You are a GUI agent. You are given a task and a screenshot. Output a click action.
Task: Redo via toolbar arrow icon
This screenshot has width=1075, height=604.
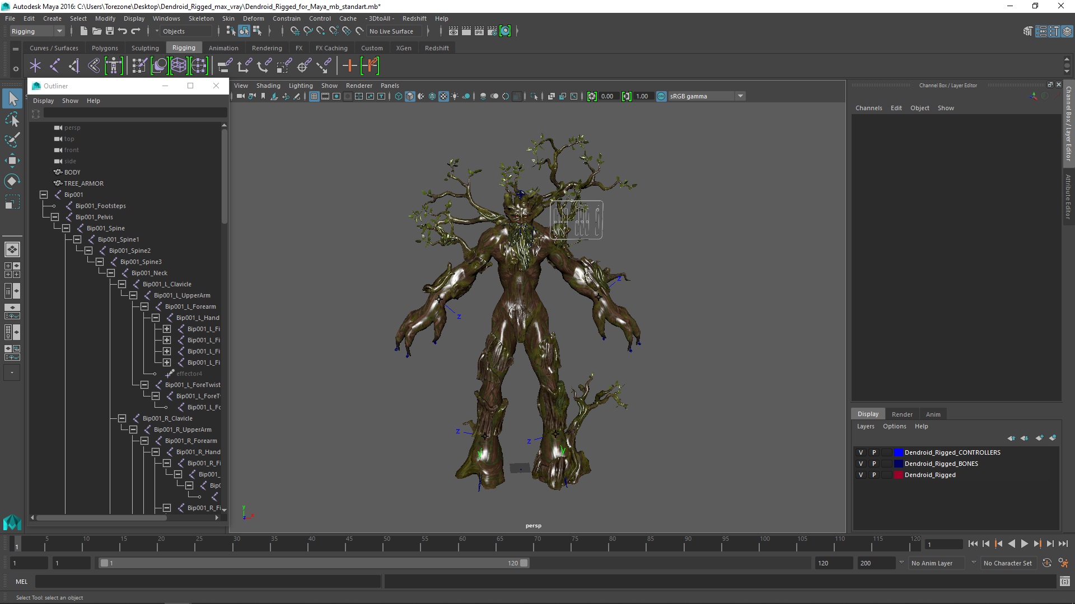click(x=135, y=31)
